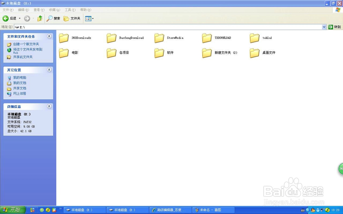Switch to first 本地磁盘 (E:) taskbar window
343x214 pixels.
85,210
